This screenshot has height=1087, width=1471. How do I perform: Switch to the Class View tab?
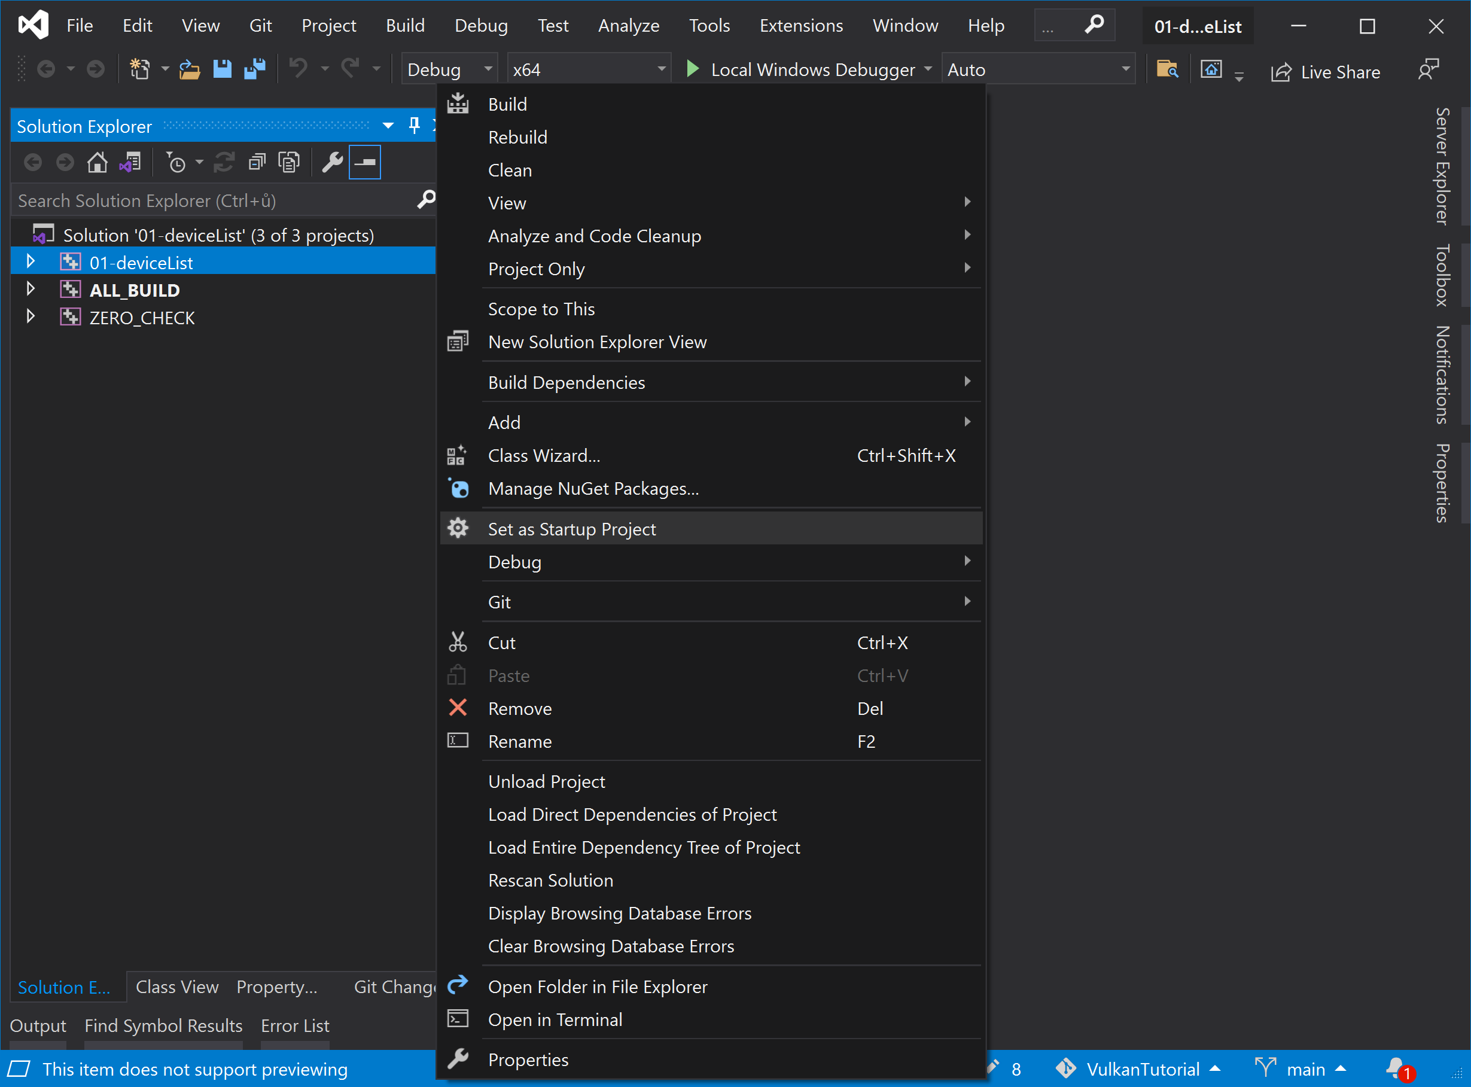click(176, 986)
